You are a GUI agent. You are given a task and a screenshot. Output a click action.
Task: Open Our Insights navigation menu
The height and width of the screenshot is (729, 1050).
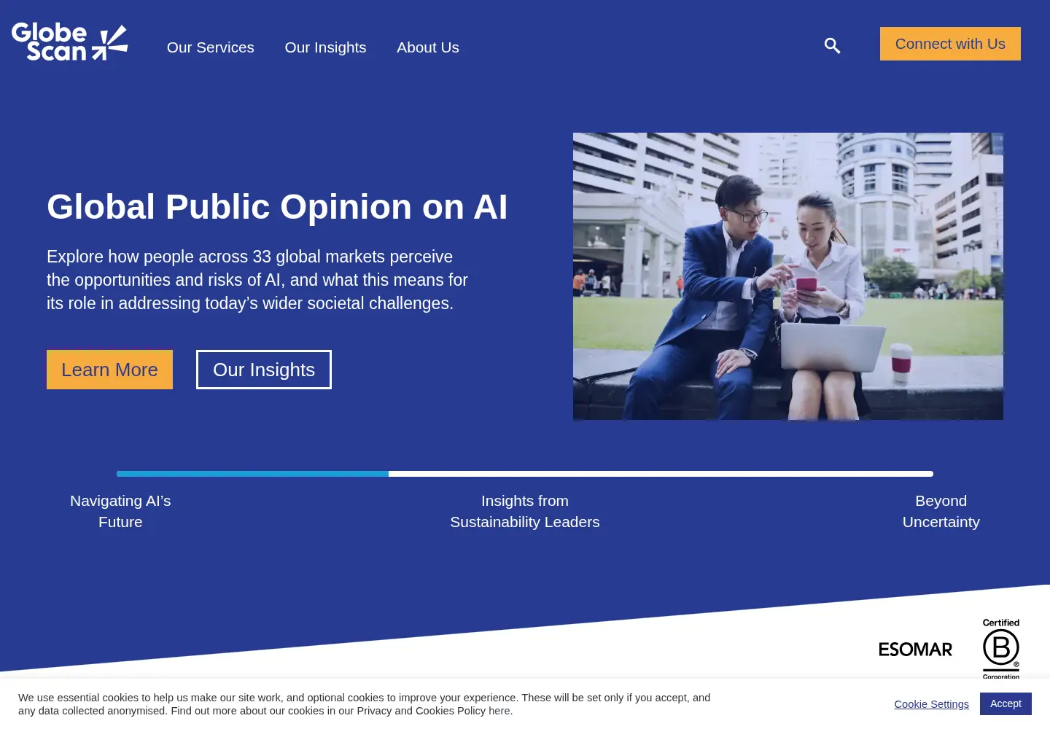point(325,47)
